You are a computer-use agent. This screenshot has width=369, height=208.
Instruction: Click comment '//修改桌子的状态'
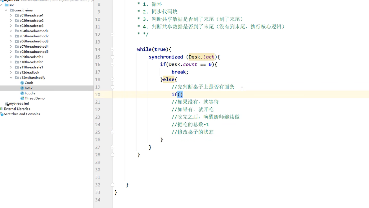coord(192,132)
